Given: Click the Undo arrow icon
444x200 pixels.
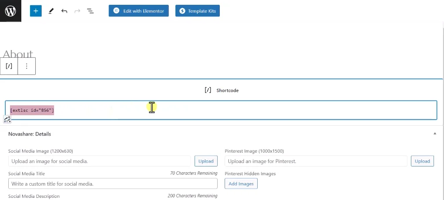Looking at the screenshot, I should 64,11.
